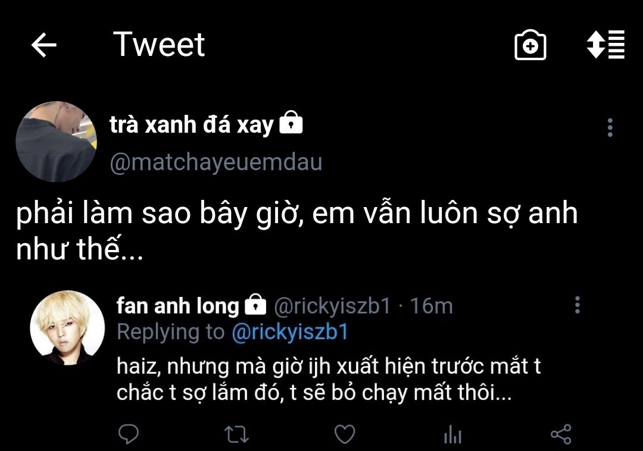Tap the share icon on reply
This screenshot has width=643, height=451.
pos(561,434)
